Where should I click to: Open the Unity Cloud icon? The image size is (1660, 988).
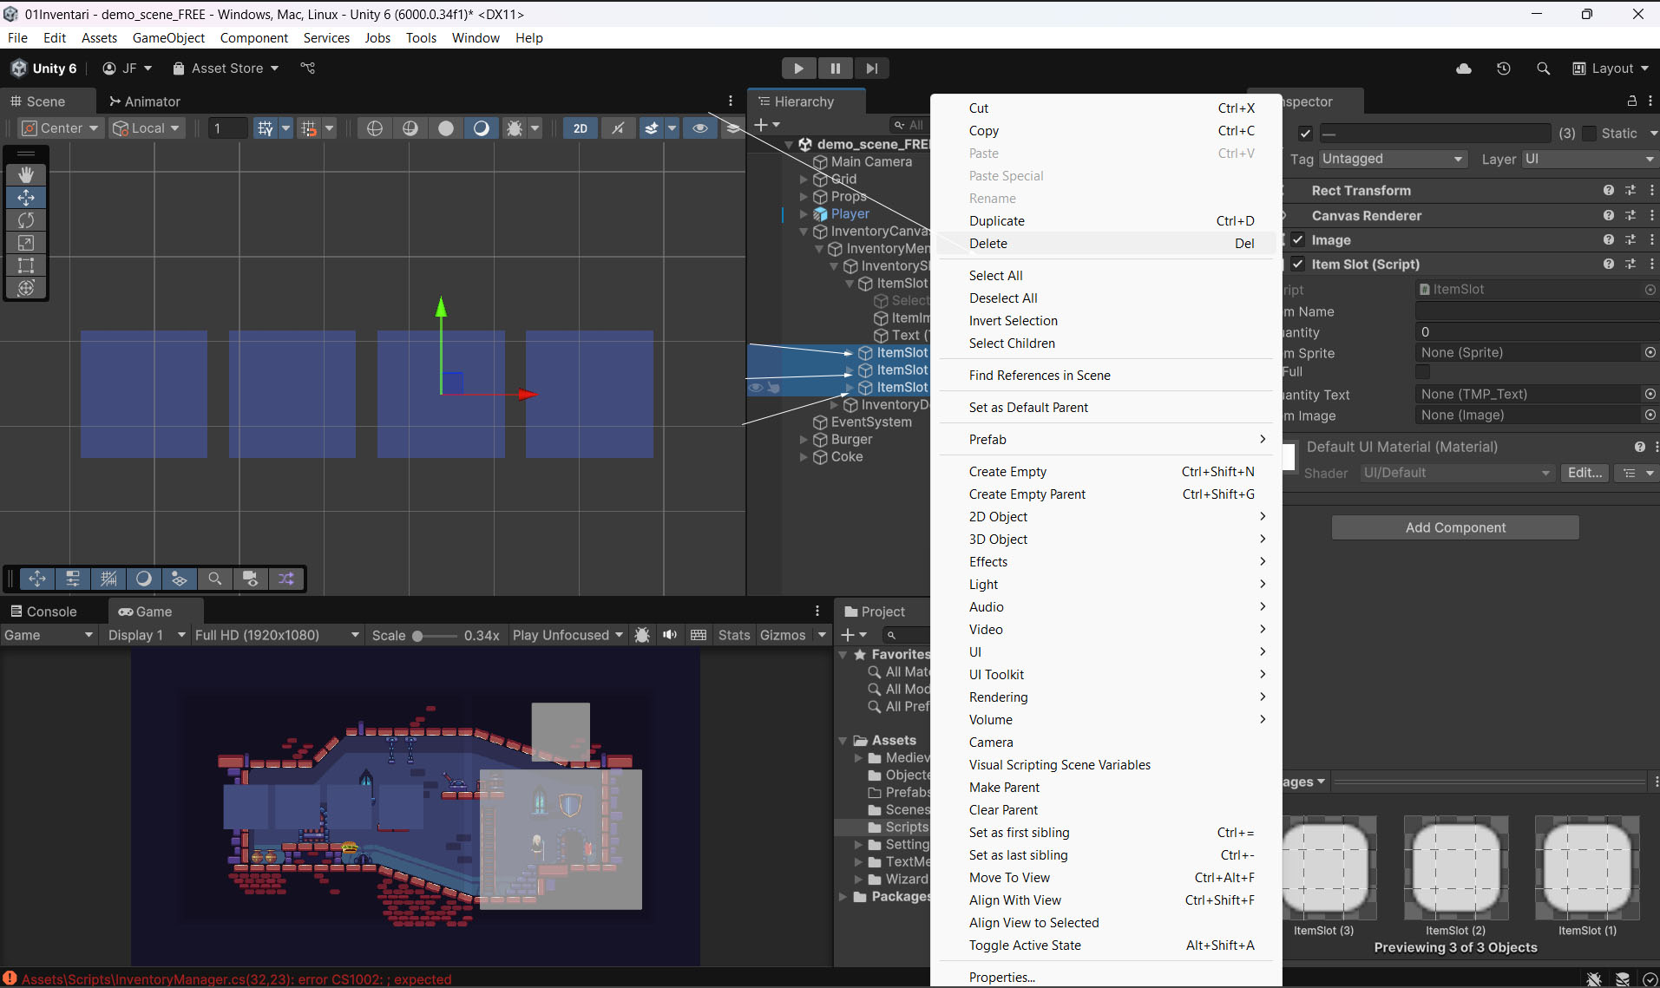pos(1464,69)
